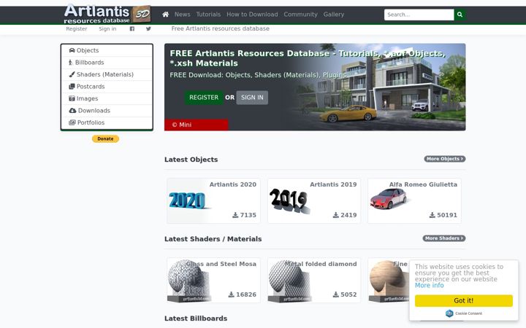Viewport: 526px width, 328px height.
Task: Click download icon on Alfa Romeo Giulietta card
Action: click(x=432, y=215)
